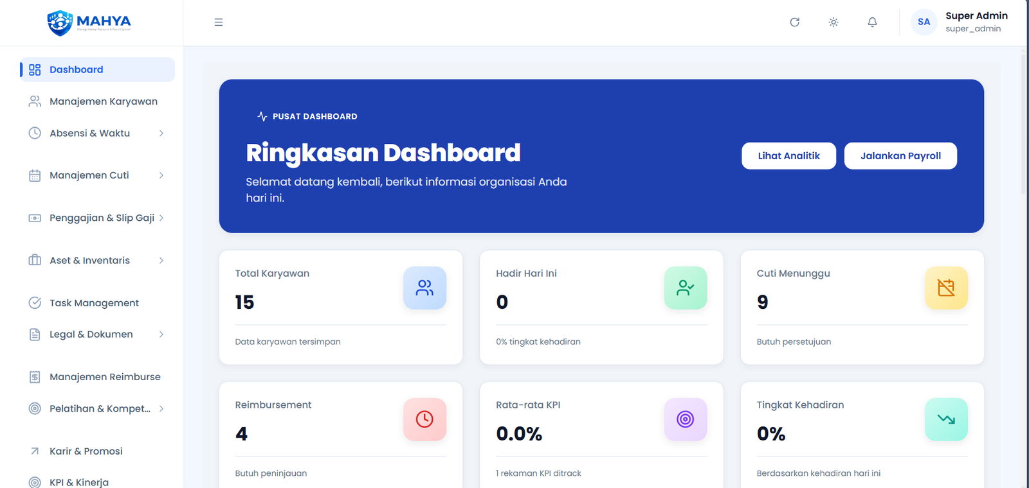Expand the Manajemen Cuti chevron

[x=161, y=175]
